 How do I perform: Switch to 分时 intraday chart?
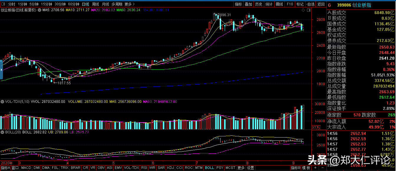pos(12,4)
